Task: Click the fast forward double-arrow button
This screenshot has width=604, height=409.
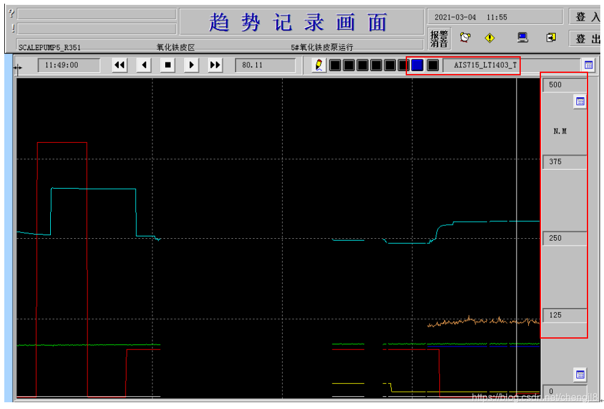Action: pos(215,65)
